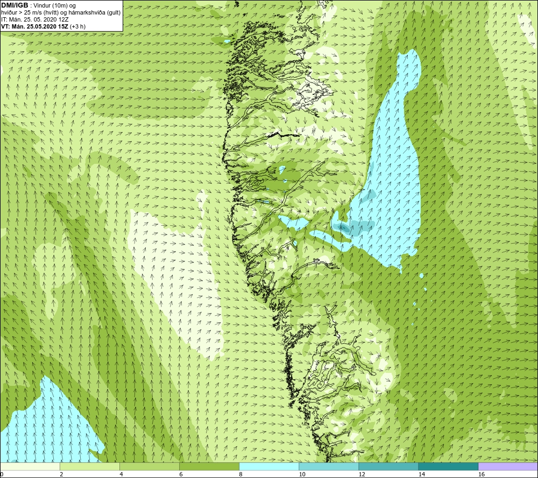Viewport: 538px width, 478px height.
Task: Click the 10-12 m/s cyan legend swatch
Action: pyautogui.click(x=328, y=466)
